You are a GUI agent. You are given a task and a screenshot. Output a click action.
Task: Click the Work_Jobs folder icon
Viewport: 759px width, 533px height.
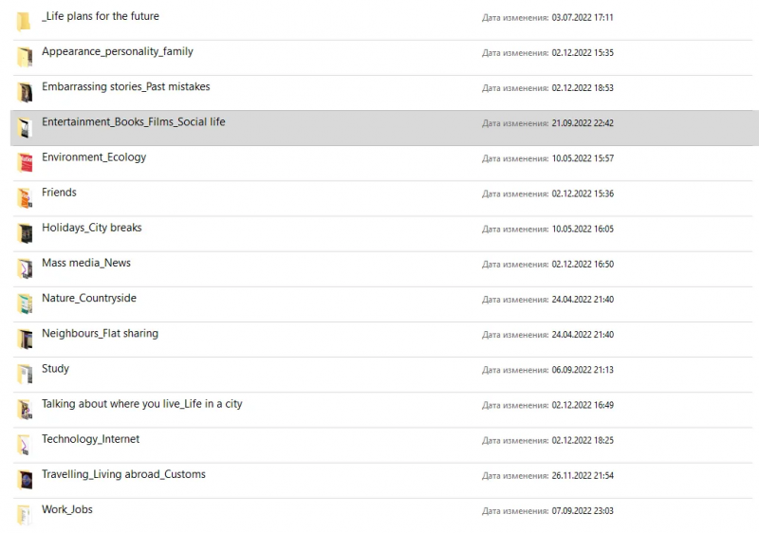point(25,515)
